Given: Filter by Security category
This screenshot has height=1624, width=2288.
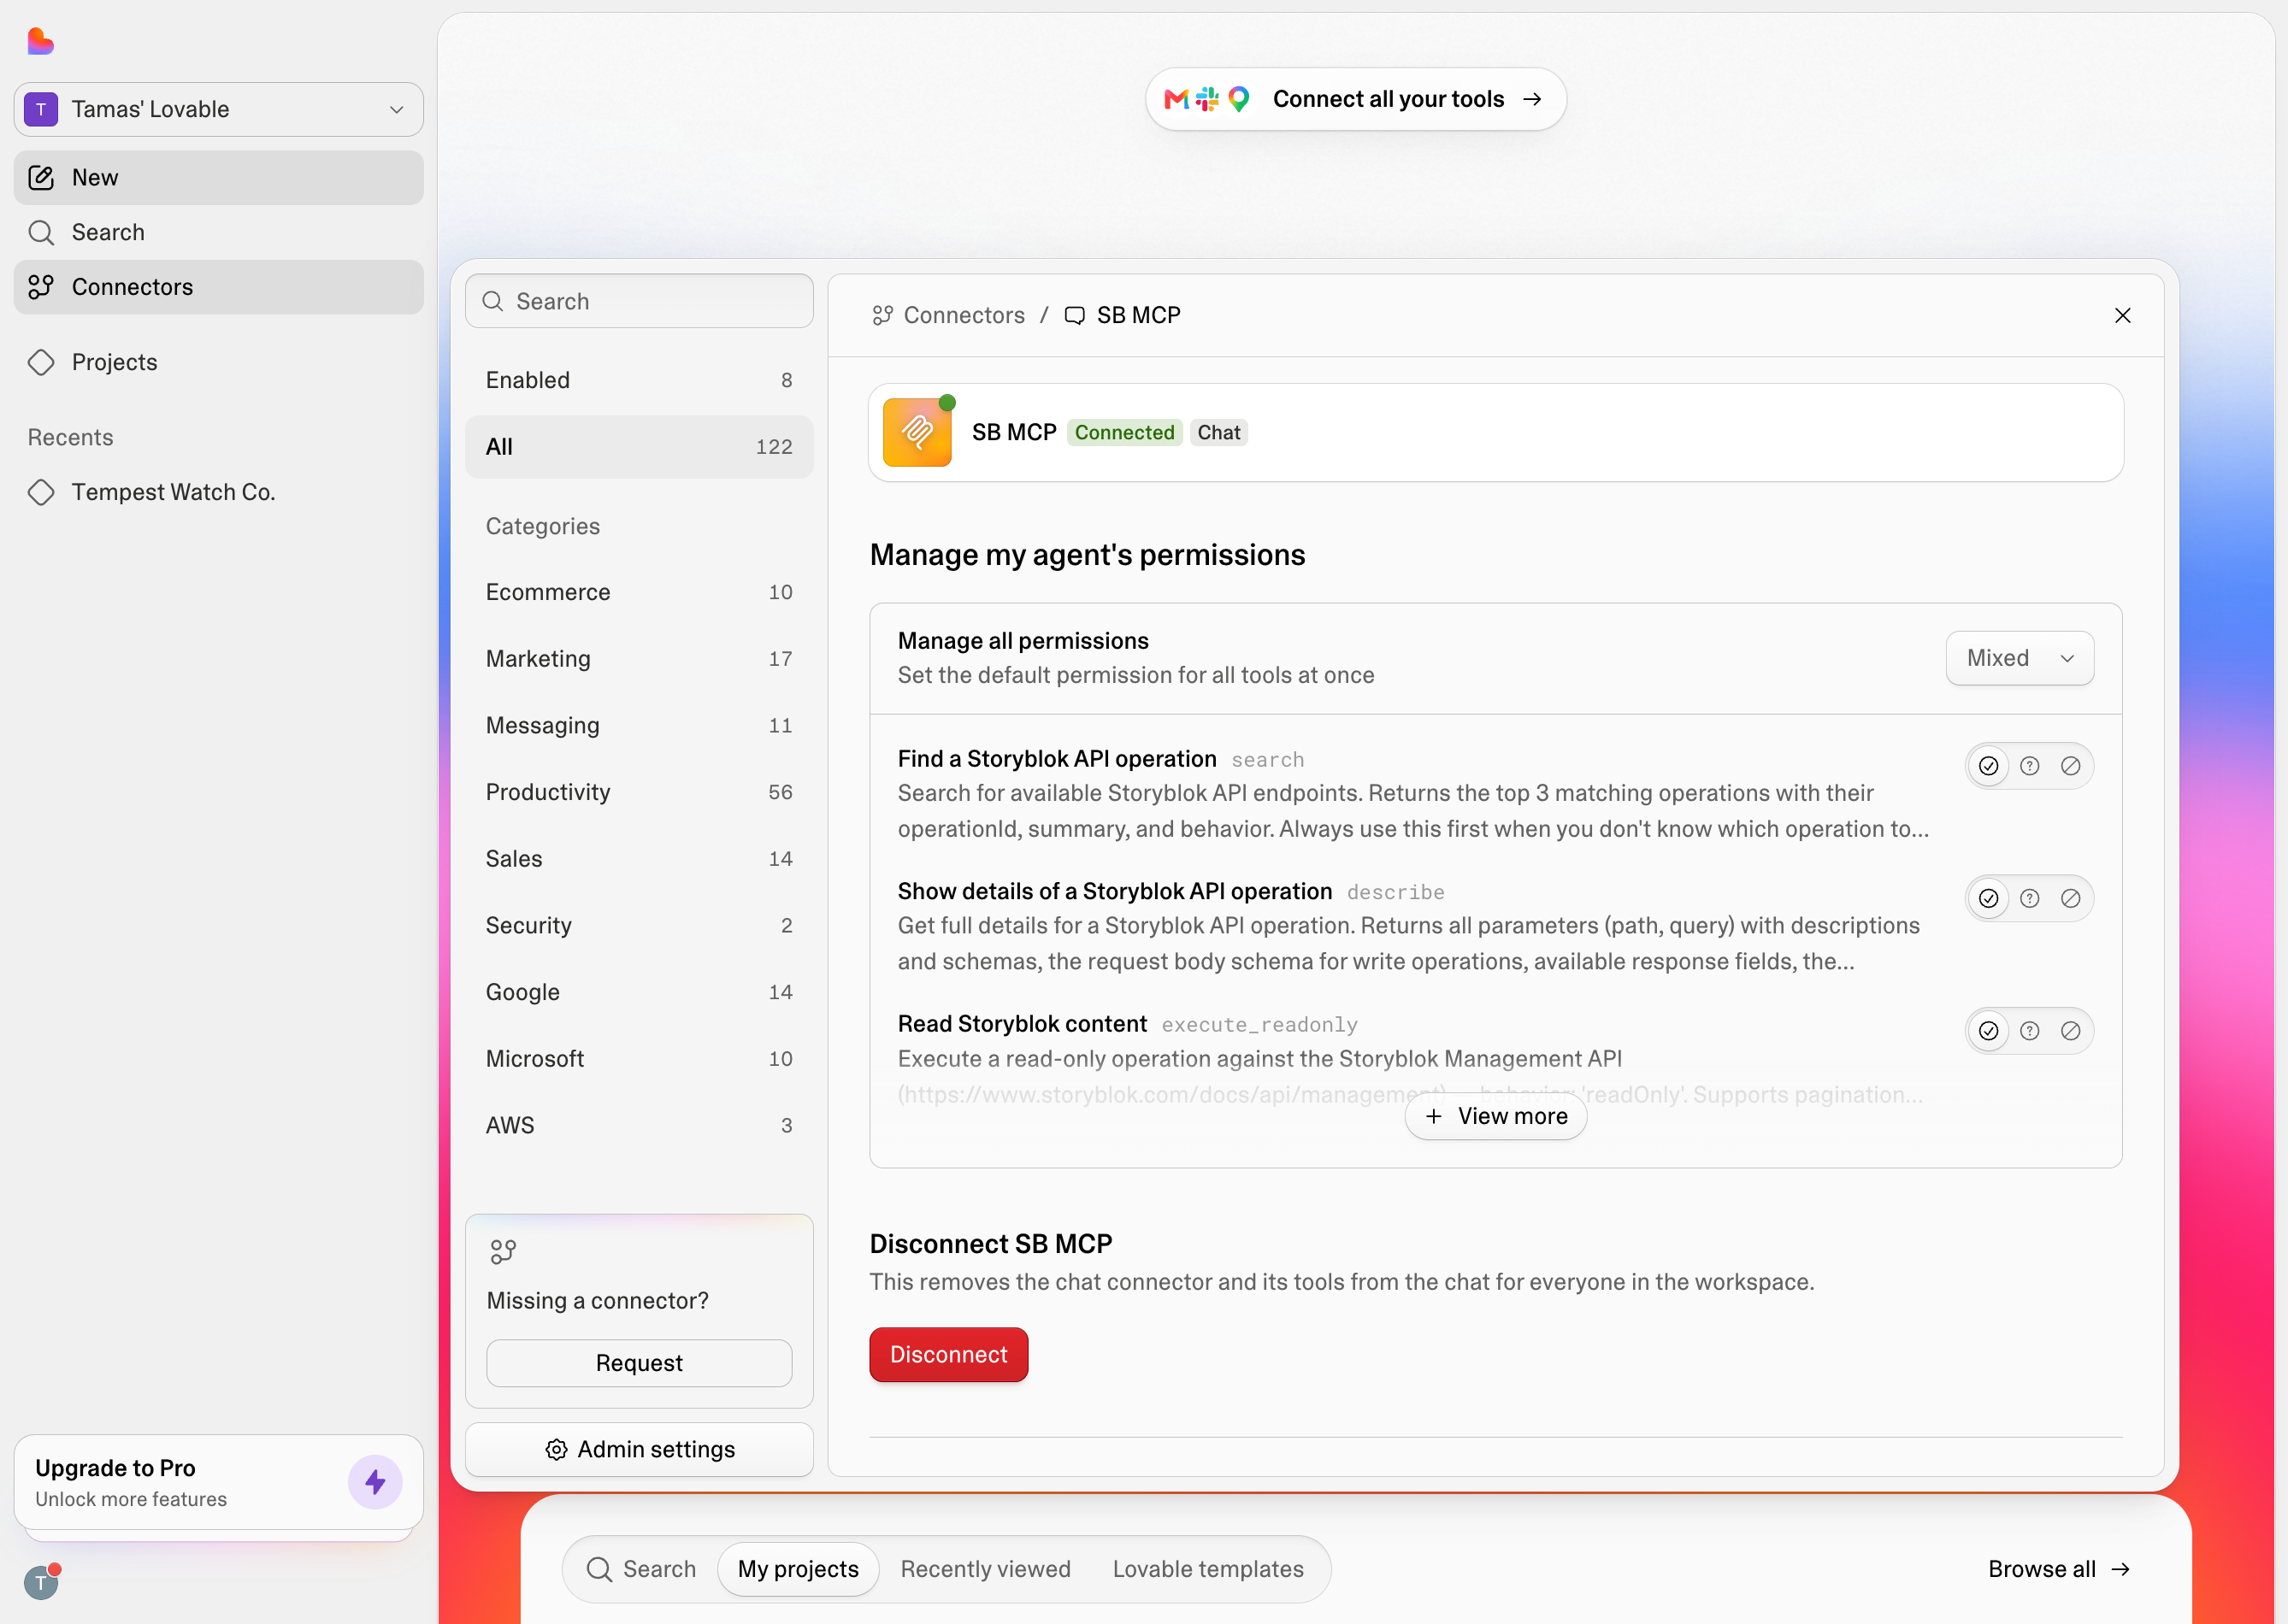Looking at the screenshot, I should (x=640, y=925).
